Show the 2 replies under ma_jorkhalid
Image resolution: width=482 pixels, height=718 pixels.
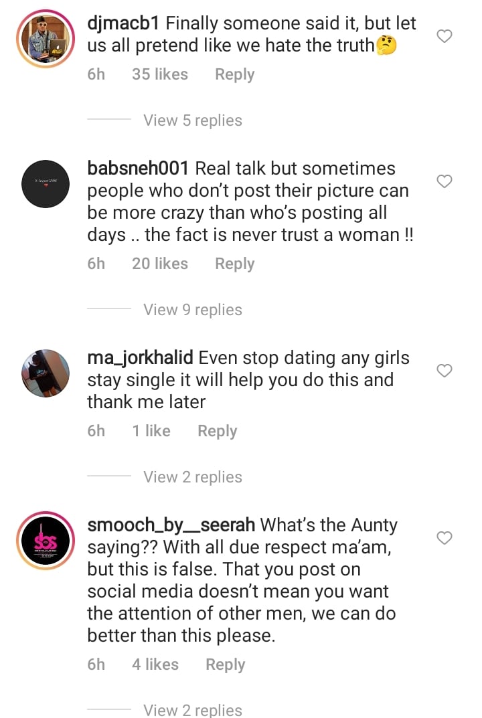point(193,477)
